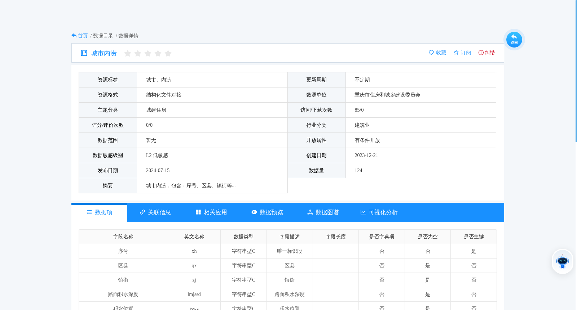Screen dimensions: 577x310
Task: Click the grid icon on 相关应用
Action: [198, 212]
